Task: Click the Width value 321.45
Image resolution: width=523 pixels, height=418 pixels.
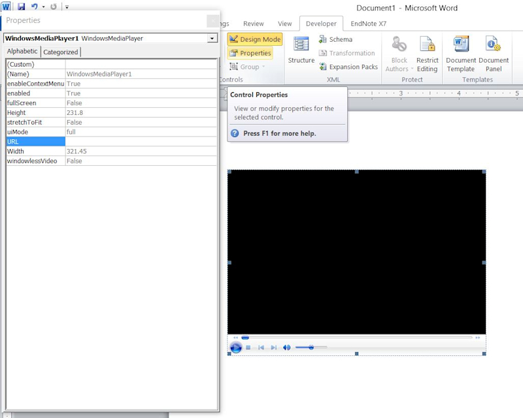Action: click(x=141, y=152)
